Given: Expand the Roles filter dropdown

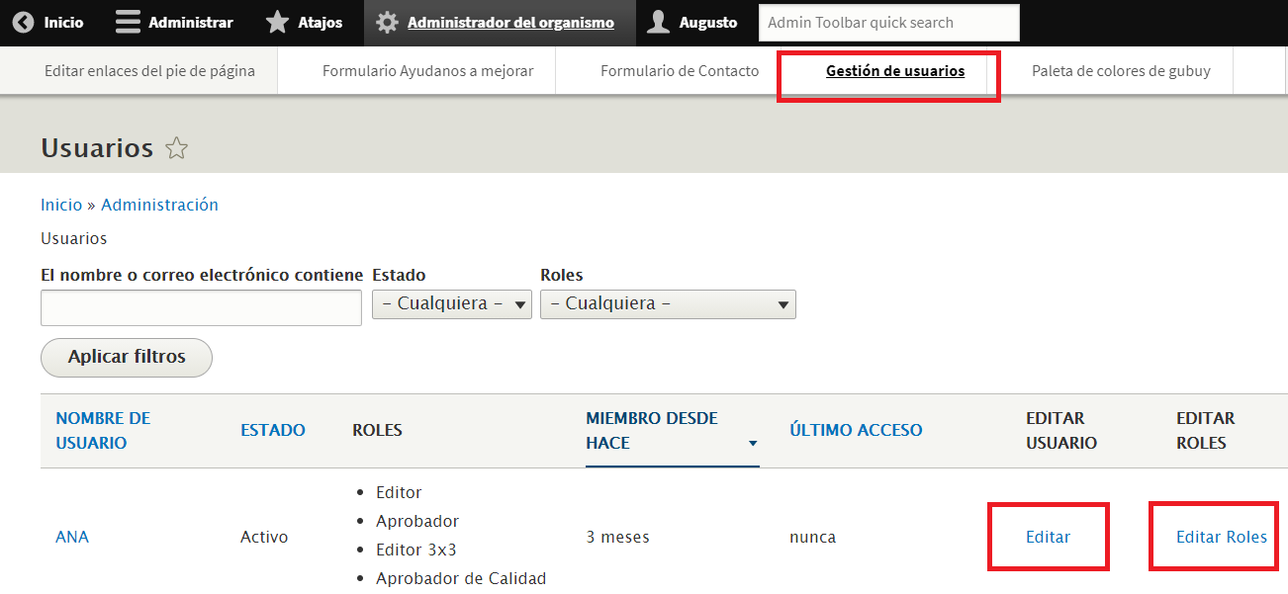Looking at the screenshot, I should pyautogui.click(x=668, y=303).
